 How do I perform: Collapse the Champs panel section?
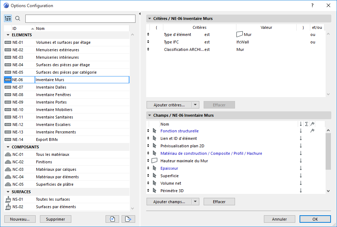click(x=149, y=115)
